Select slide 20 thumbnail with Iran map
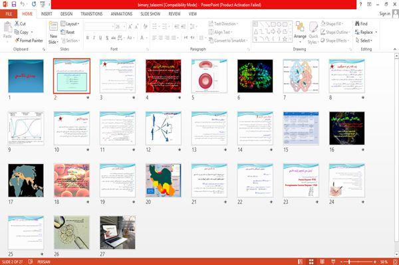 pyautogui.click(x=164, y=181)
